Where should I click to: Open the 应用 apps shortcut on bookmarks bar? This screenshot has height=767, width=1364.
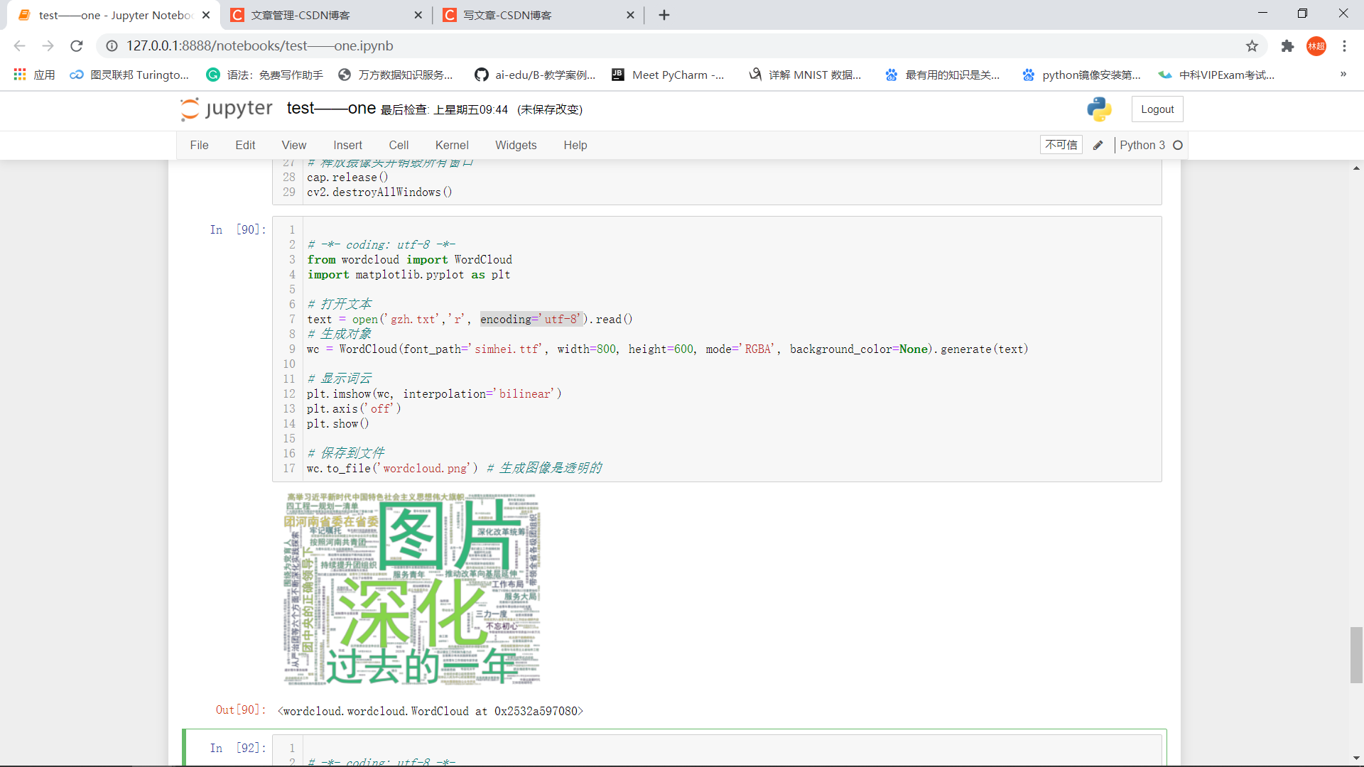pos(34,75)
